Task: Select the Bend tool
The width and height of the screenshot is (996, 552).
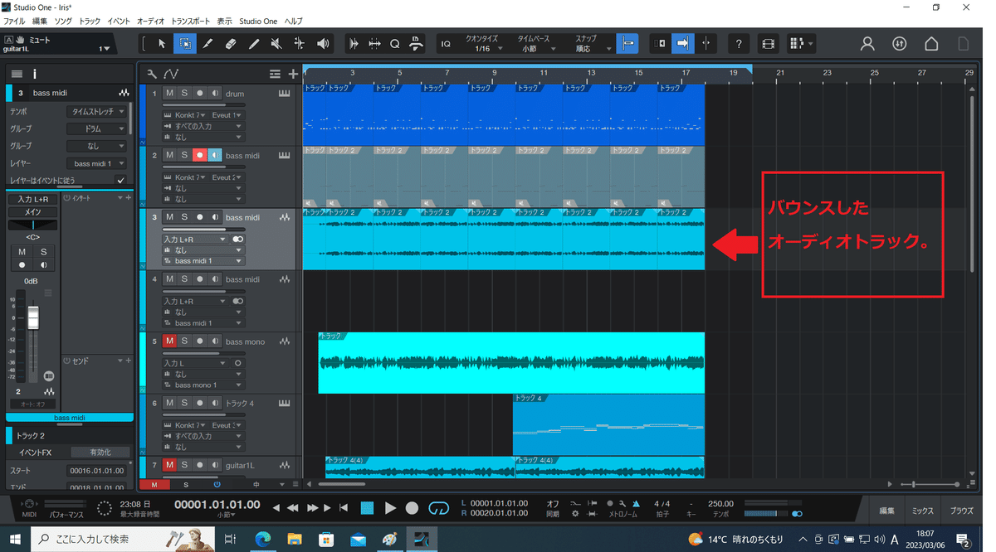Action: pyautogui.click(x=300, y=43)
